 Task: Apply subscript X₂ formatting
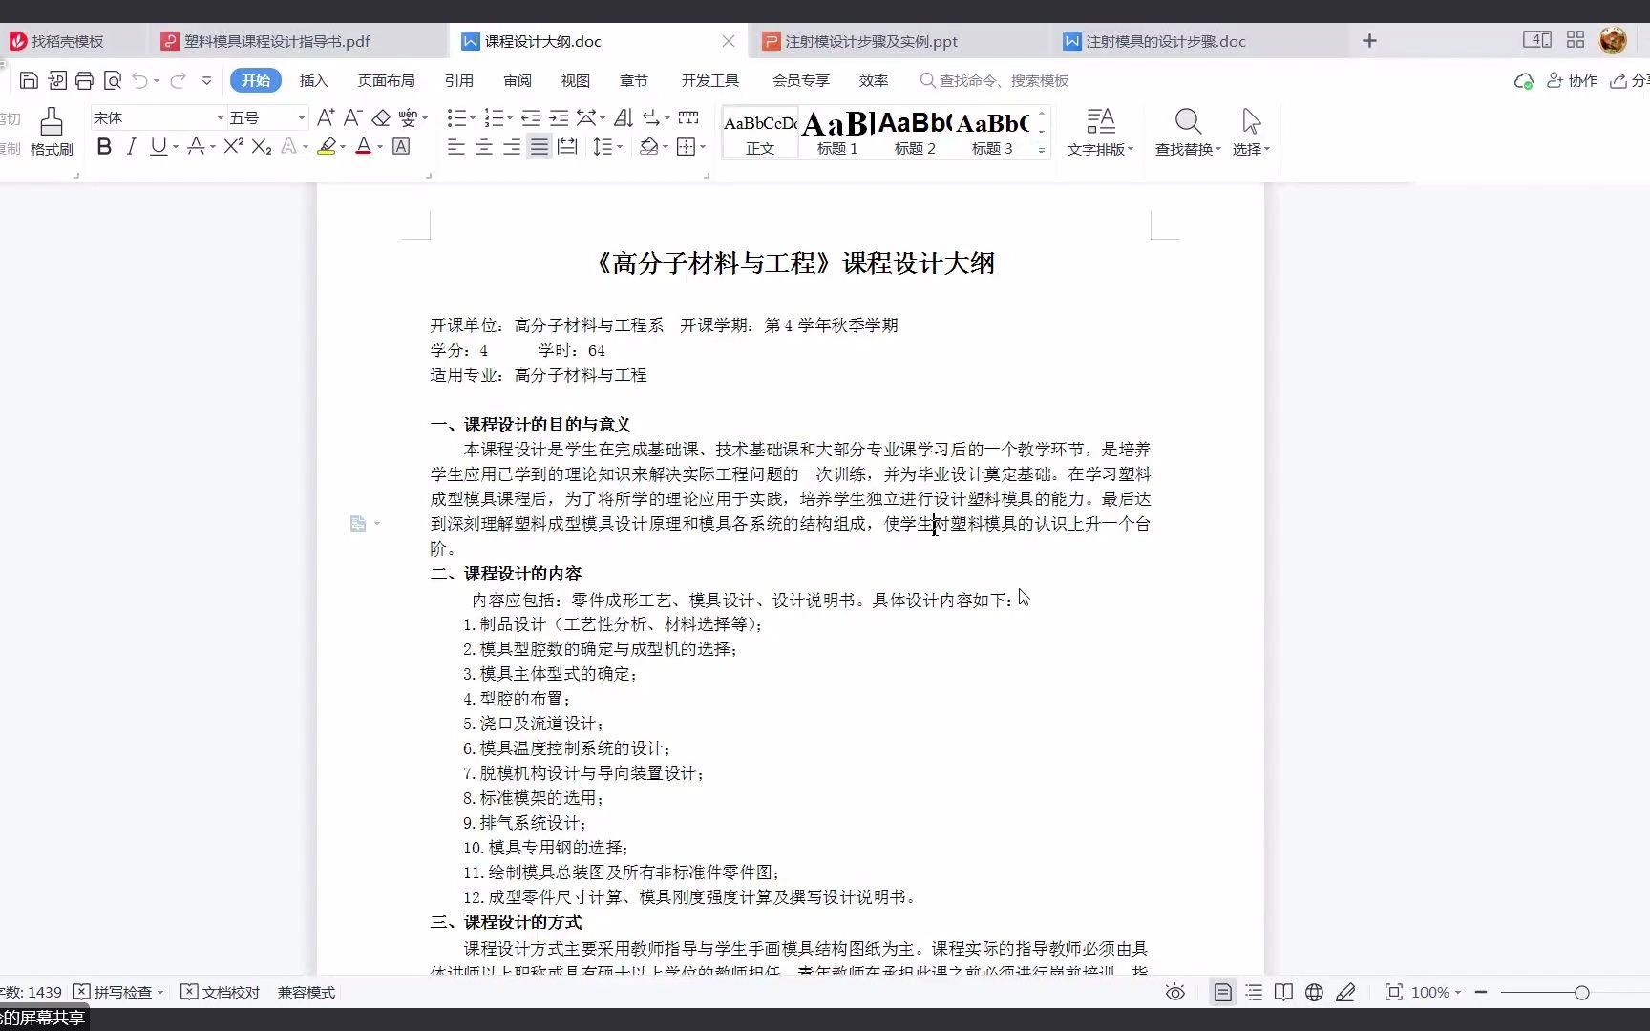pyautogui.click(x=262, y=146)
